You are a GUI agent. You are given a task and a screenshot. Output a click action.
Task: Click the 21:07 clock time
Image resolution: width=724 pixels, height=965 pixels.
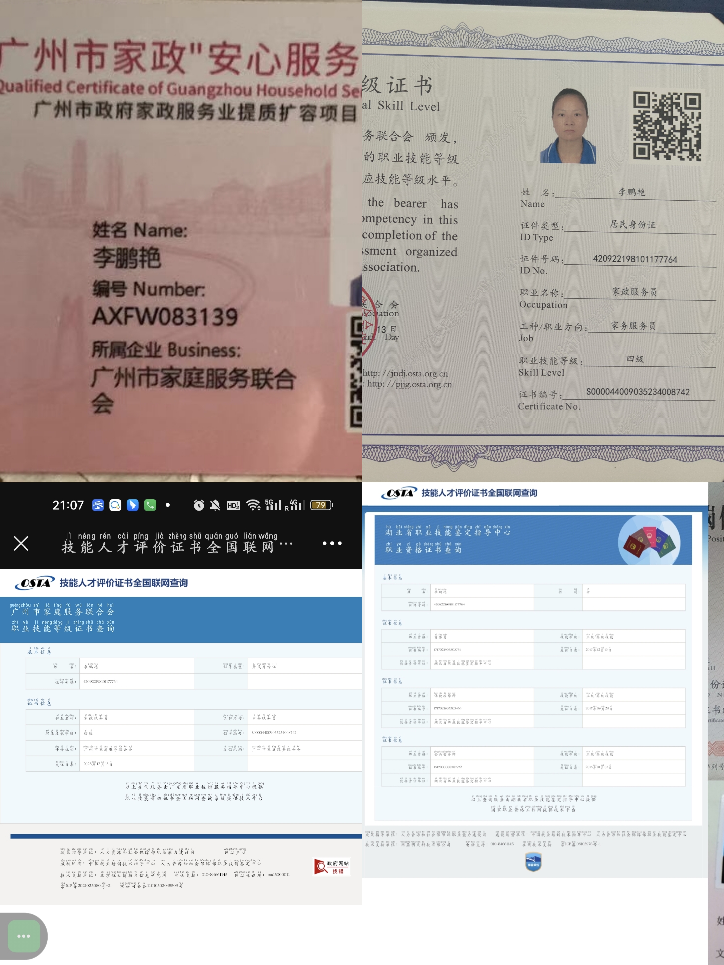(x=68, y=505)
